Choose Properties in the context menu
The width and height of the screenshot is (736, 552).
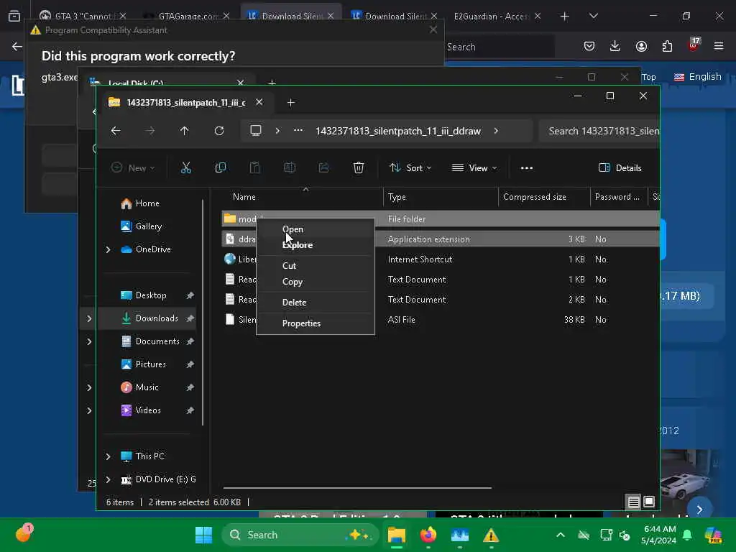pyautogui.click(x=301, y=323)
